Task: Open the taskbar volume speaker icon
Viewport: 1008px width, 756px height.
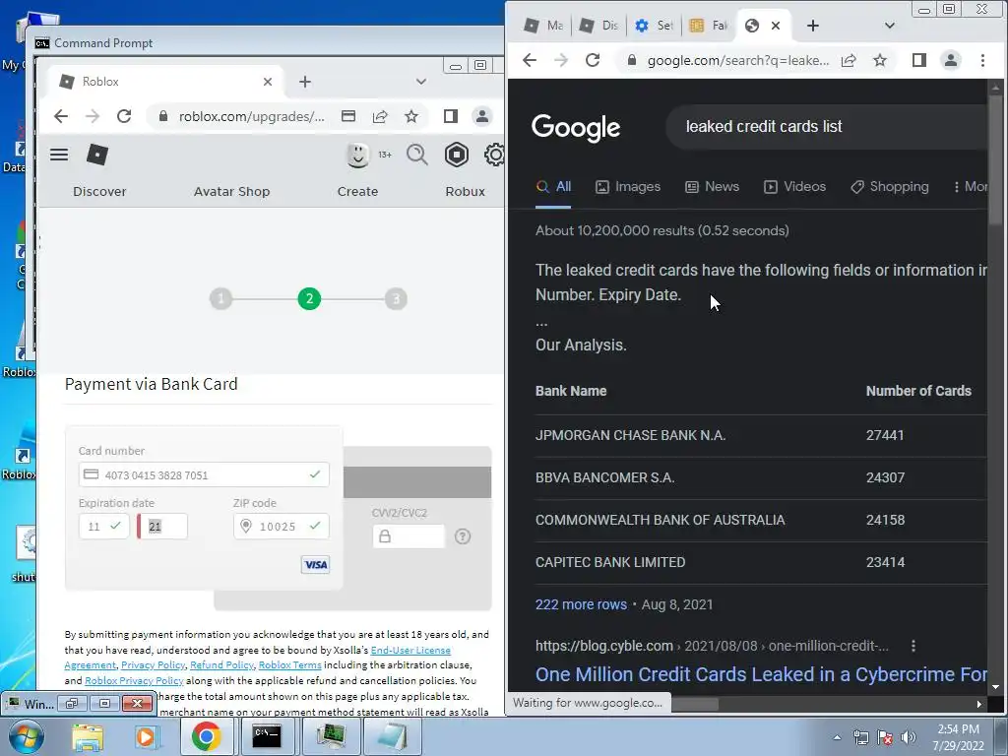Action: coord(909,737)
